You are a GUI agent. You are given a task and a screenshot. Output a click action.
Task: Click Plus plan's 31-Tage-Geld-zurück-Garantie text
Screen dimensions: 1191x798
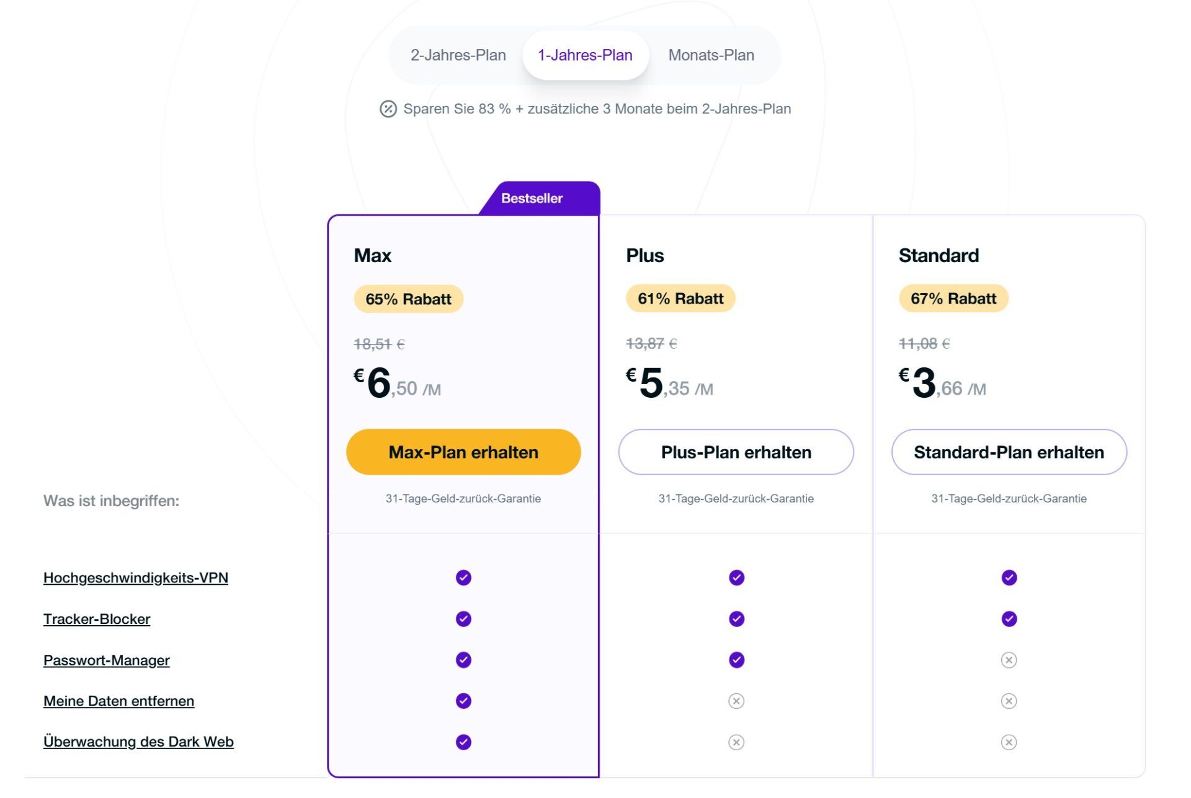(x=736, y=499)
